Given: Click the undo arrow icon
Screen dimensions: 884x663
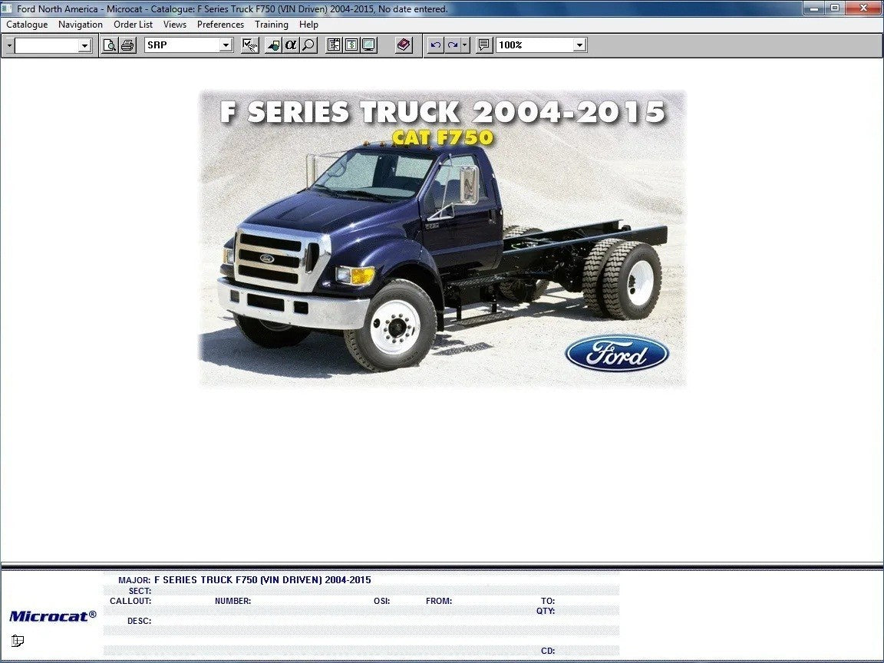Looking at the screenshot, I should [436, 45].
